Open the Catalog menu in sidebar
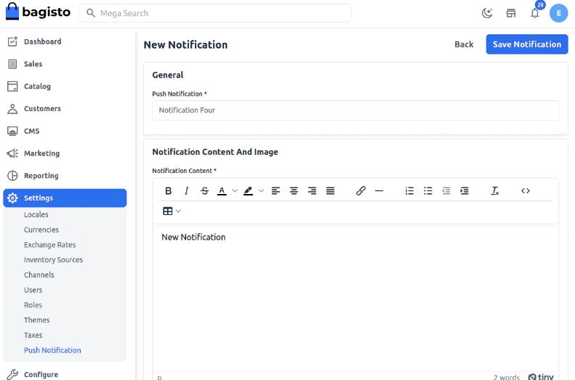 [37, 86]
